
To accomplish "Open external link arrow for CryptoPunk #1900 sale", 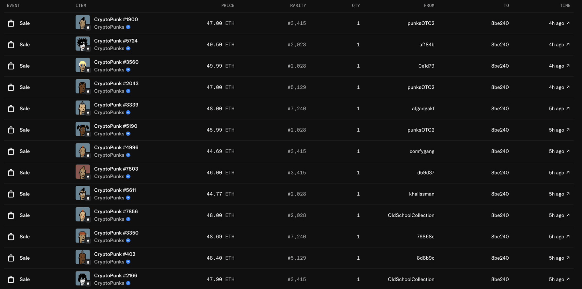I will tap(568, 23).
